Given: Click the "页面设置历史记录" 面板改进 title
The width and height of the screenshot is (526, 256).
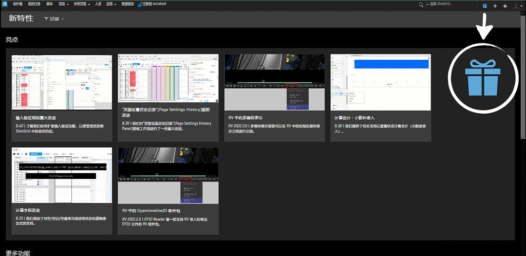Looking at the screenshot, I should pos(166,112).
